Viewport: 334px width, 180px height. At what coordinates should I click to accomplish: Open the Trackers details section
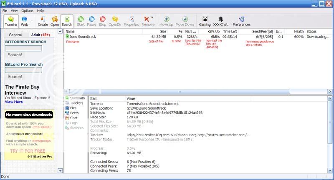click(74, 103)
